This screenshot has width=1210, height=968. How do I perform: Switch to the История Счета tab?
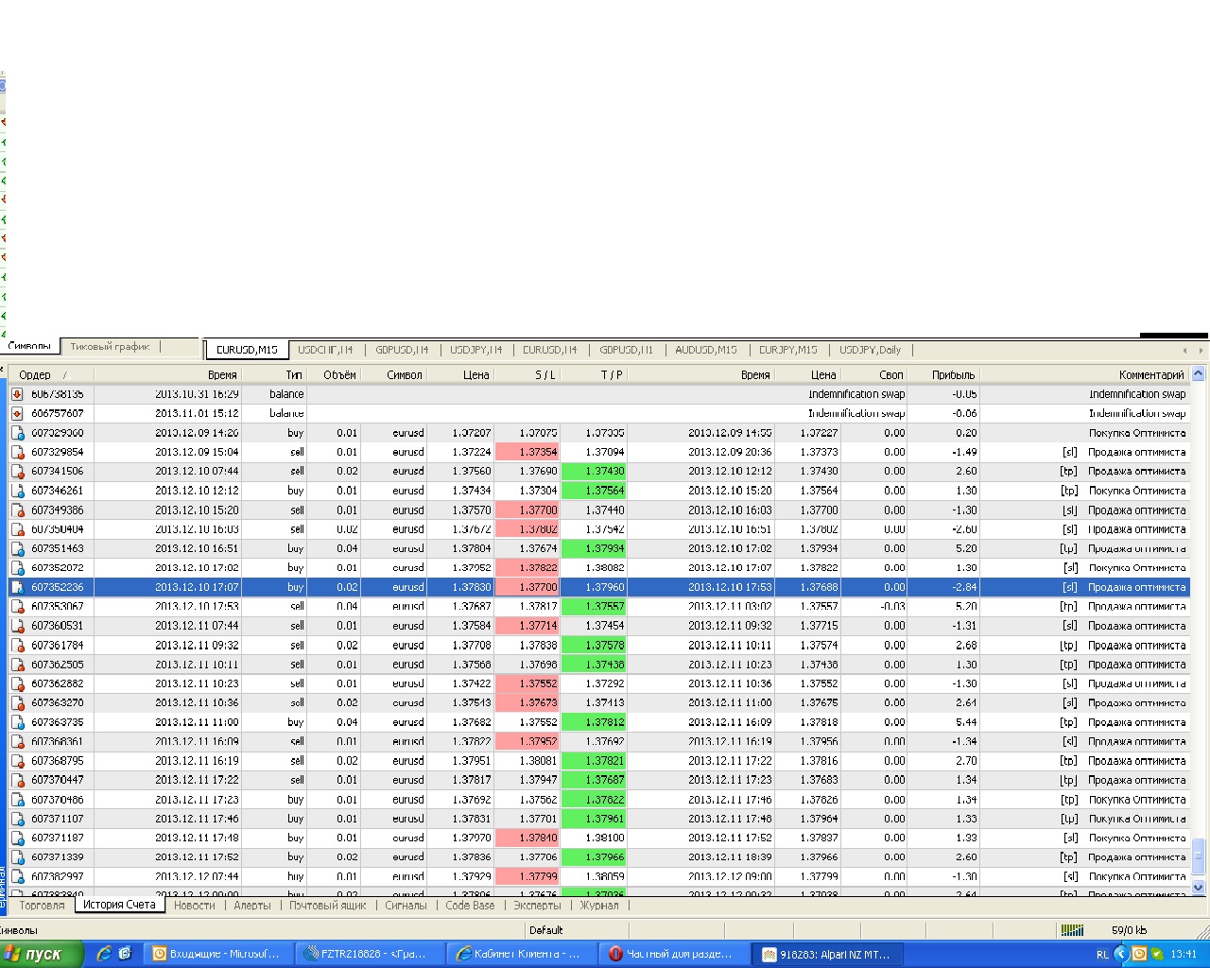[x=119, y=905]
